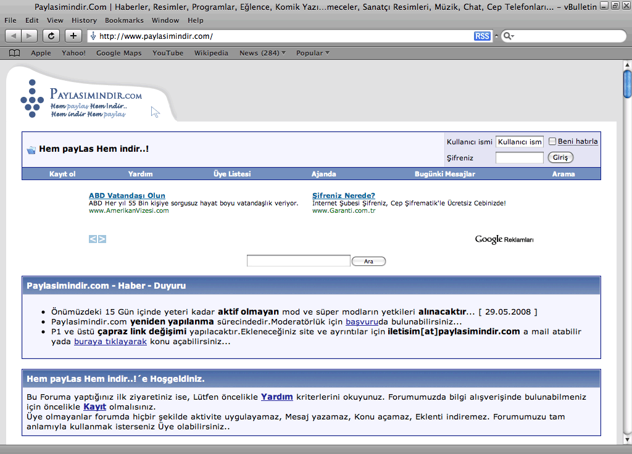The height and width of the screenshot is (454, 632).
Task: Go back with the browser back arrow
Action: (x=14, y=36)
